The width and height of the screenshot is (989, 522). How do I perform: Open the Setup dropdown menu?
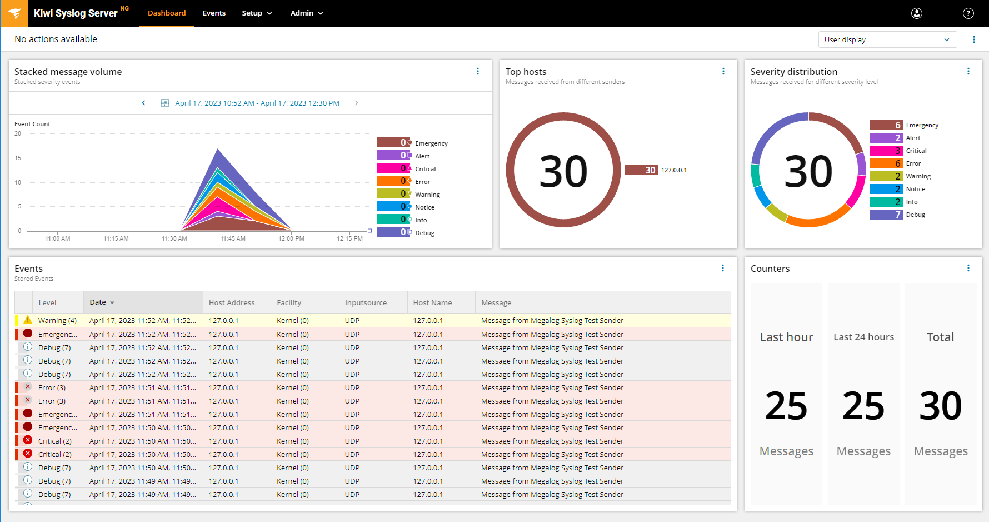click(257, 13)
